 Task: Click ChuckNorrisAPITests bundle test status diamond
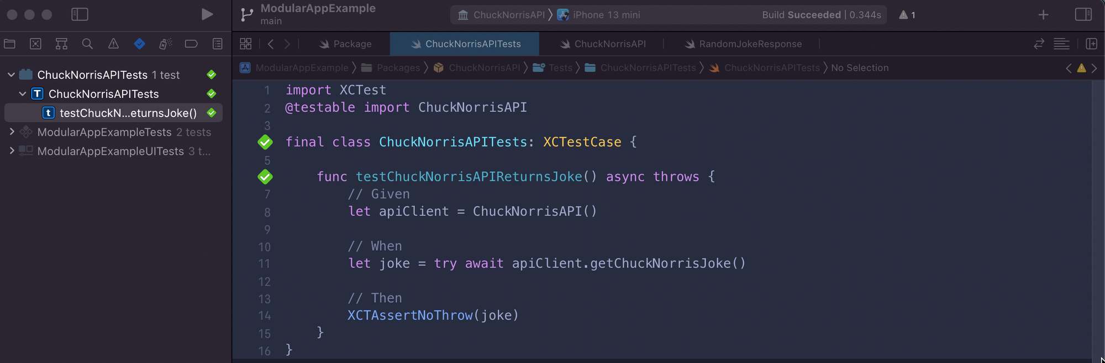(212, 75)
